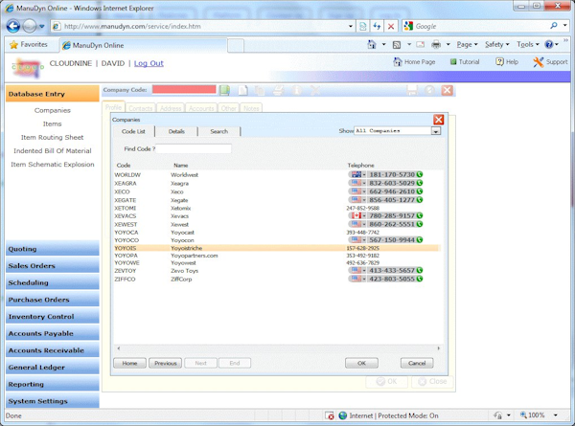
Task: Open Favorites star button
Action: coord(29,45)
